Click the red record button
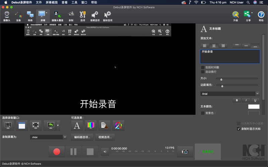 (57, 152)
